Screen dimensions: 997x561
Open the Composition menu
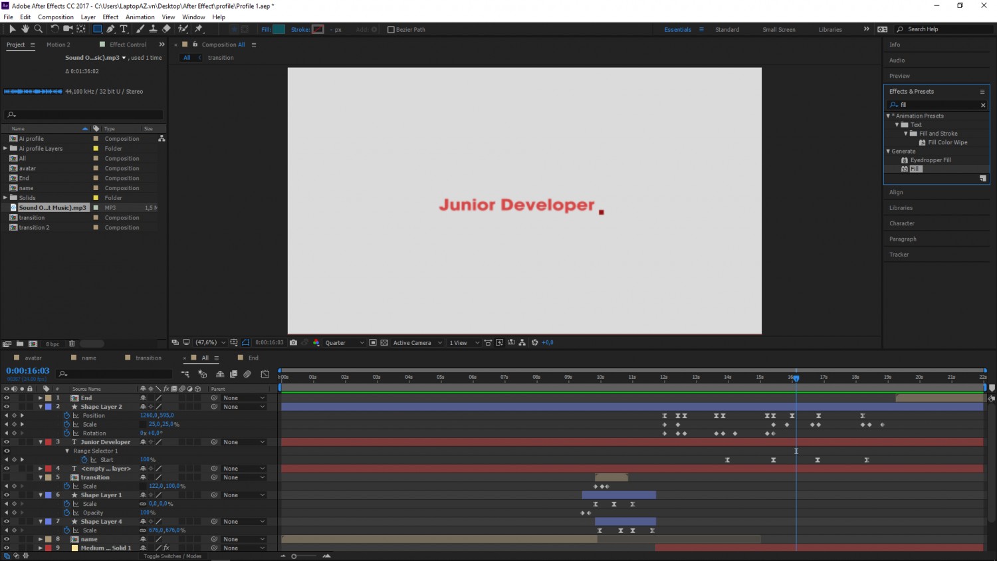tap(56, 17)
